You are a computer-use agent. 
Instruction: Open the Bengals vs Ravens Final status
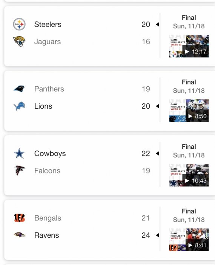click(189, 211)
